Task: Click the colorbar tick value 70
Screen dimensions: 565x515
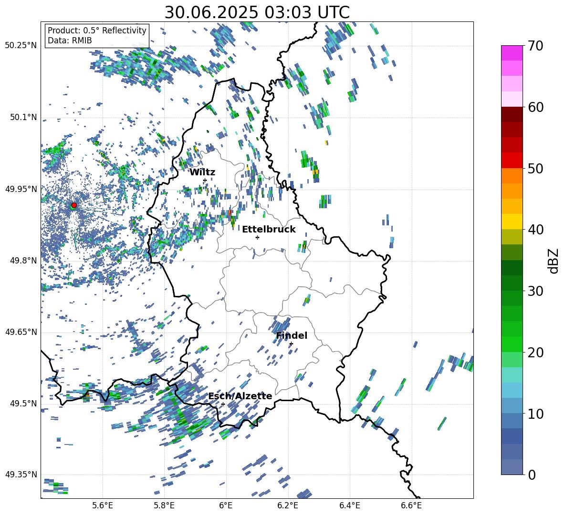Action: coord(535,46)
